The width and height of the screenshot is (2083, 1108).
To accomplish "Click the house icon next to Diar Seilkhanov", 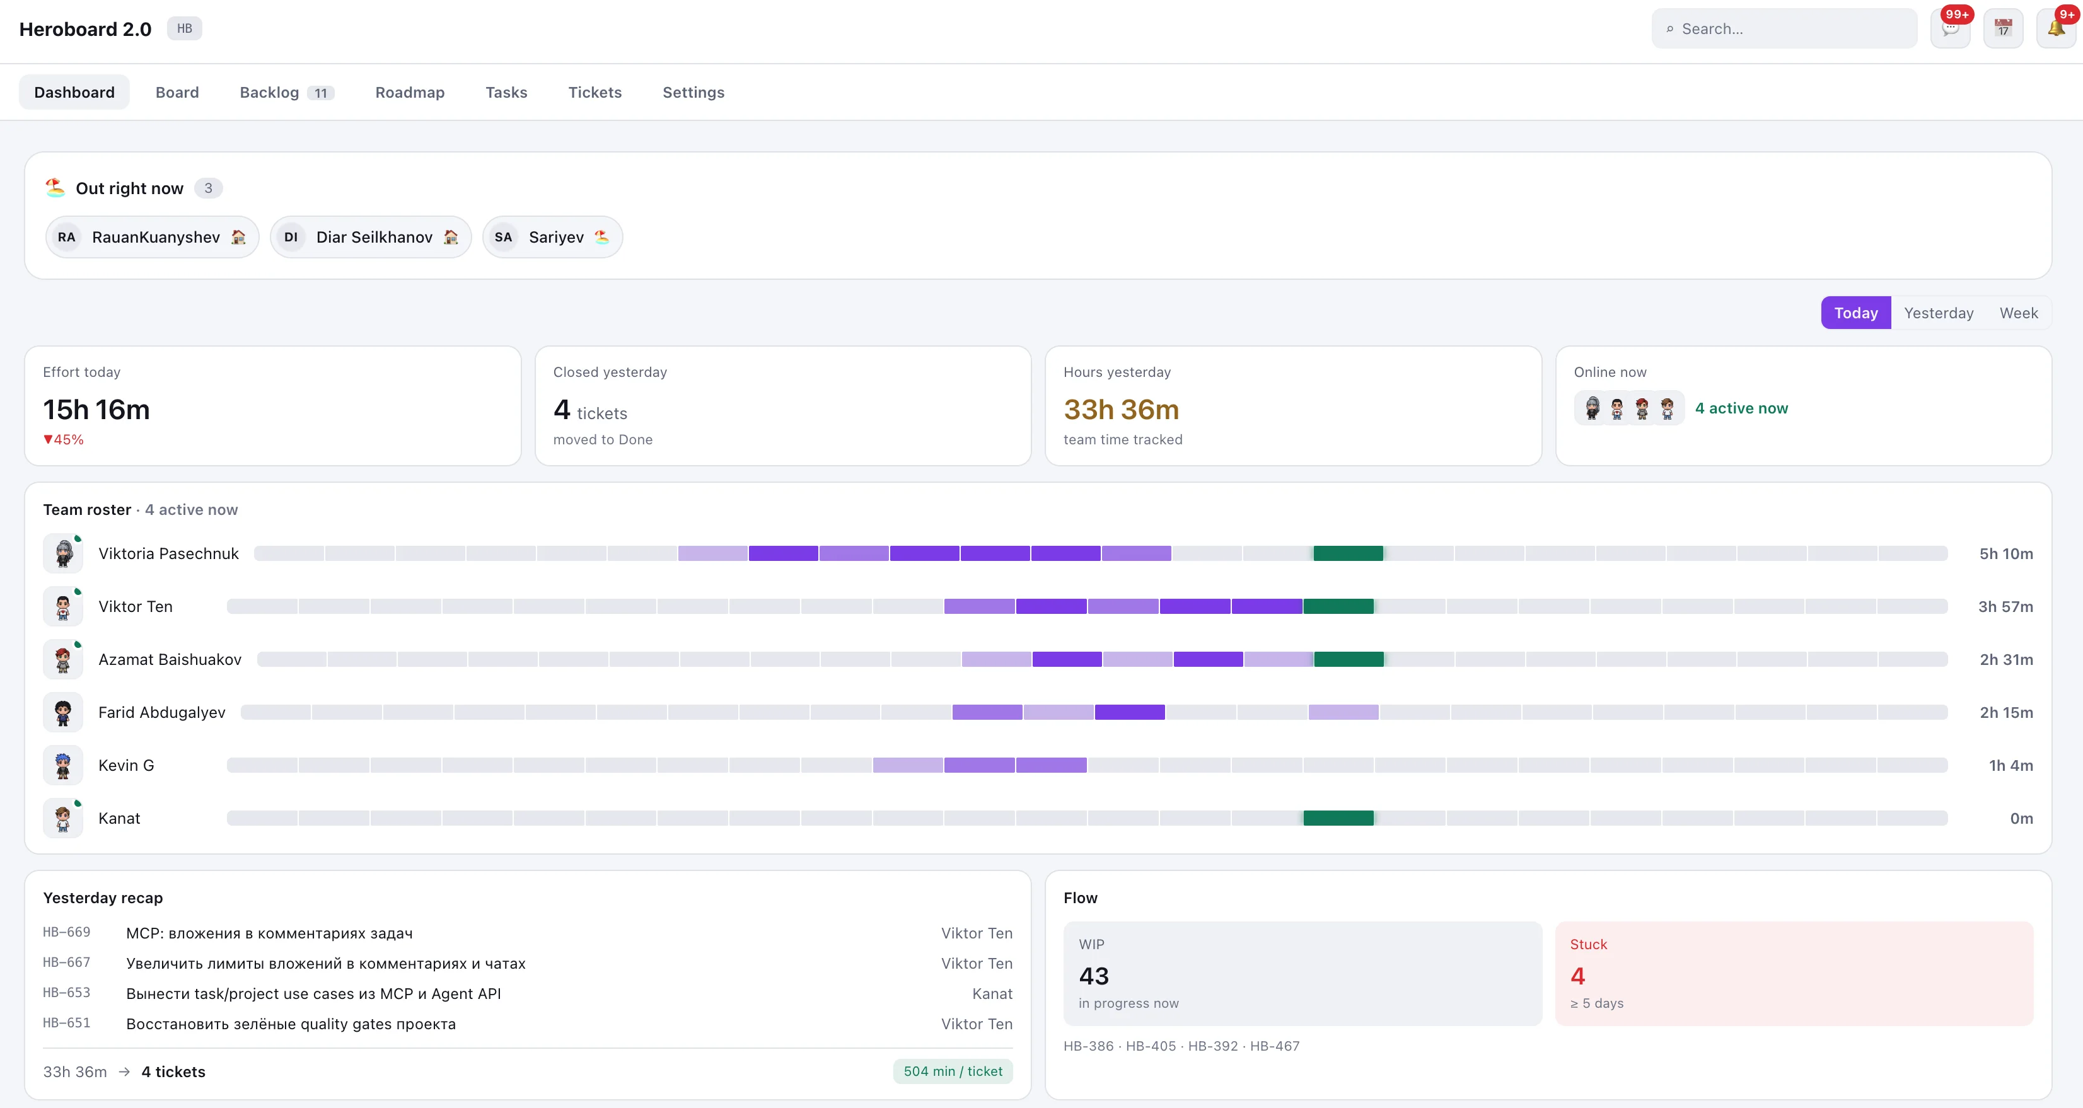I will click(x=451, y=237).
